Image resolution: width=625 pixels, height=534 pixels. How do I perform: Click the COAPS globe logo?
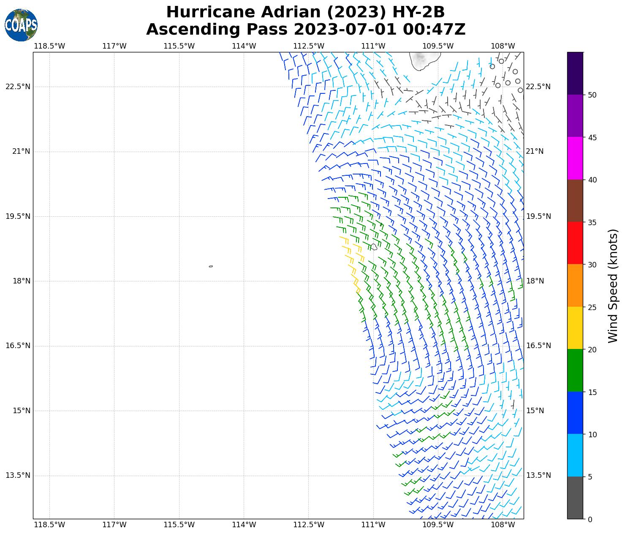(21, 25)
